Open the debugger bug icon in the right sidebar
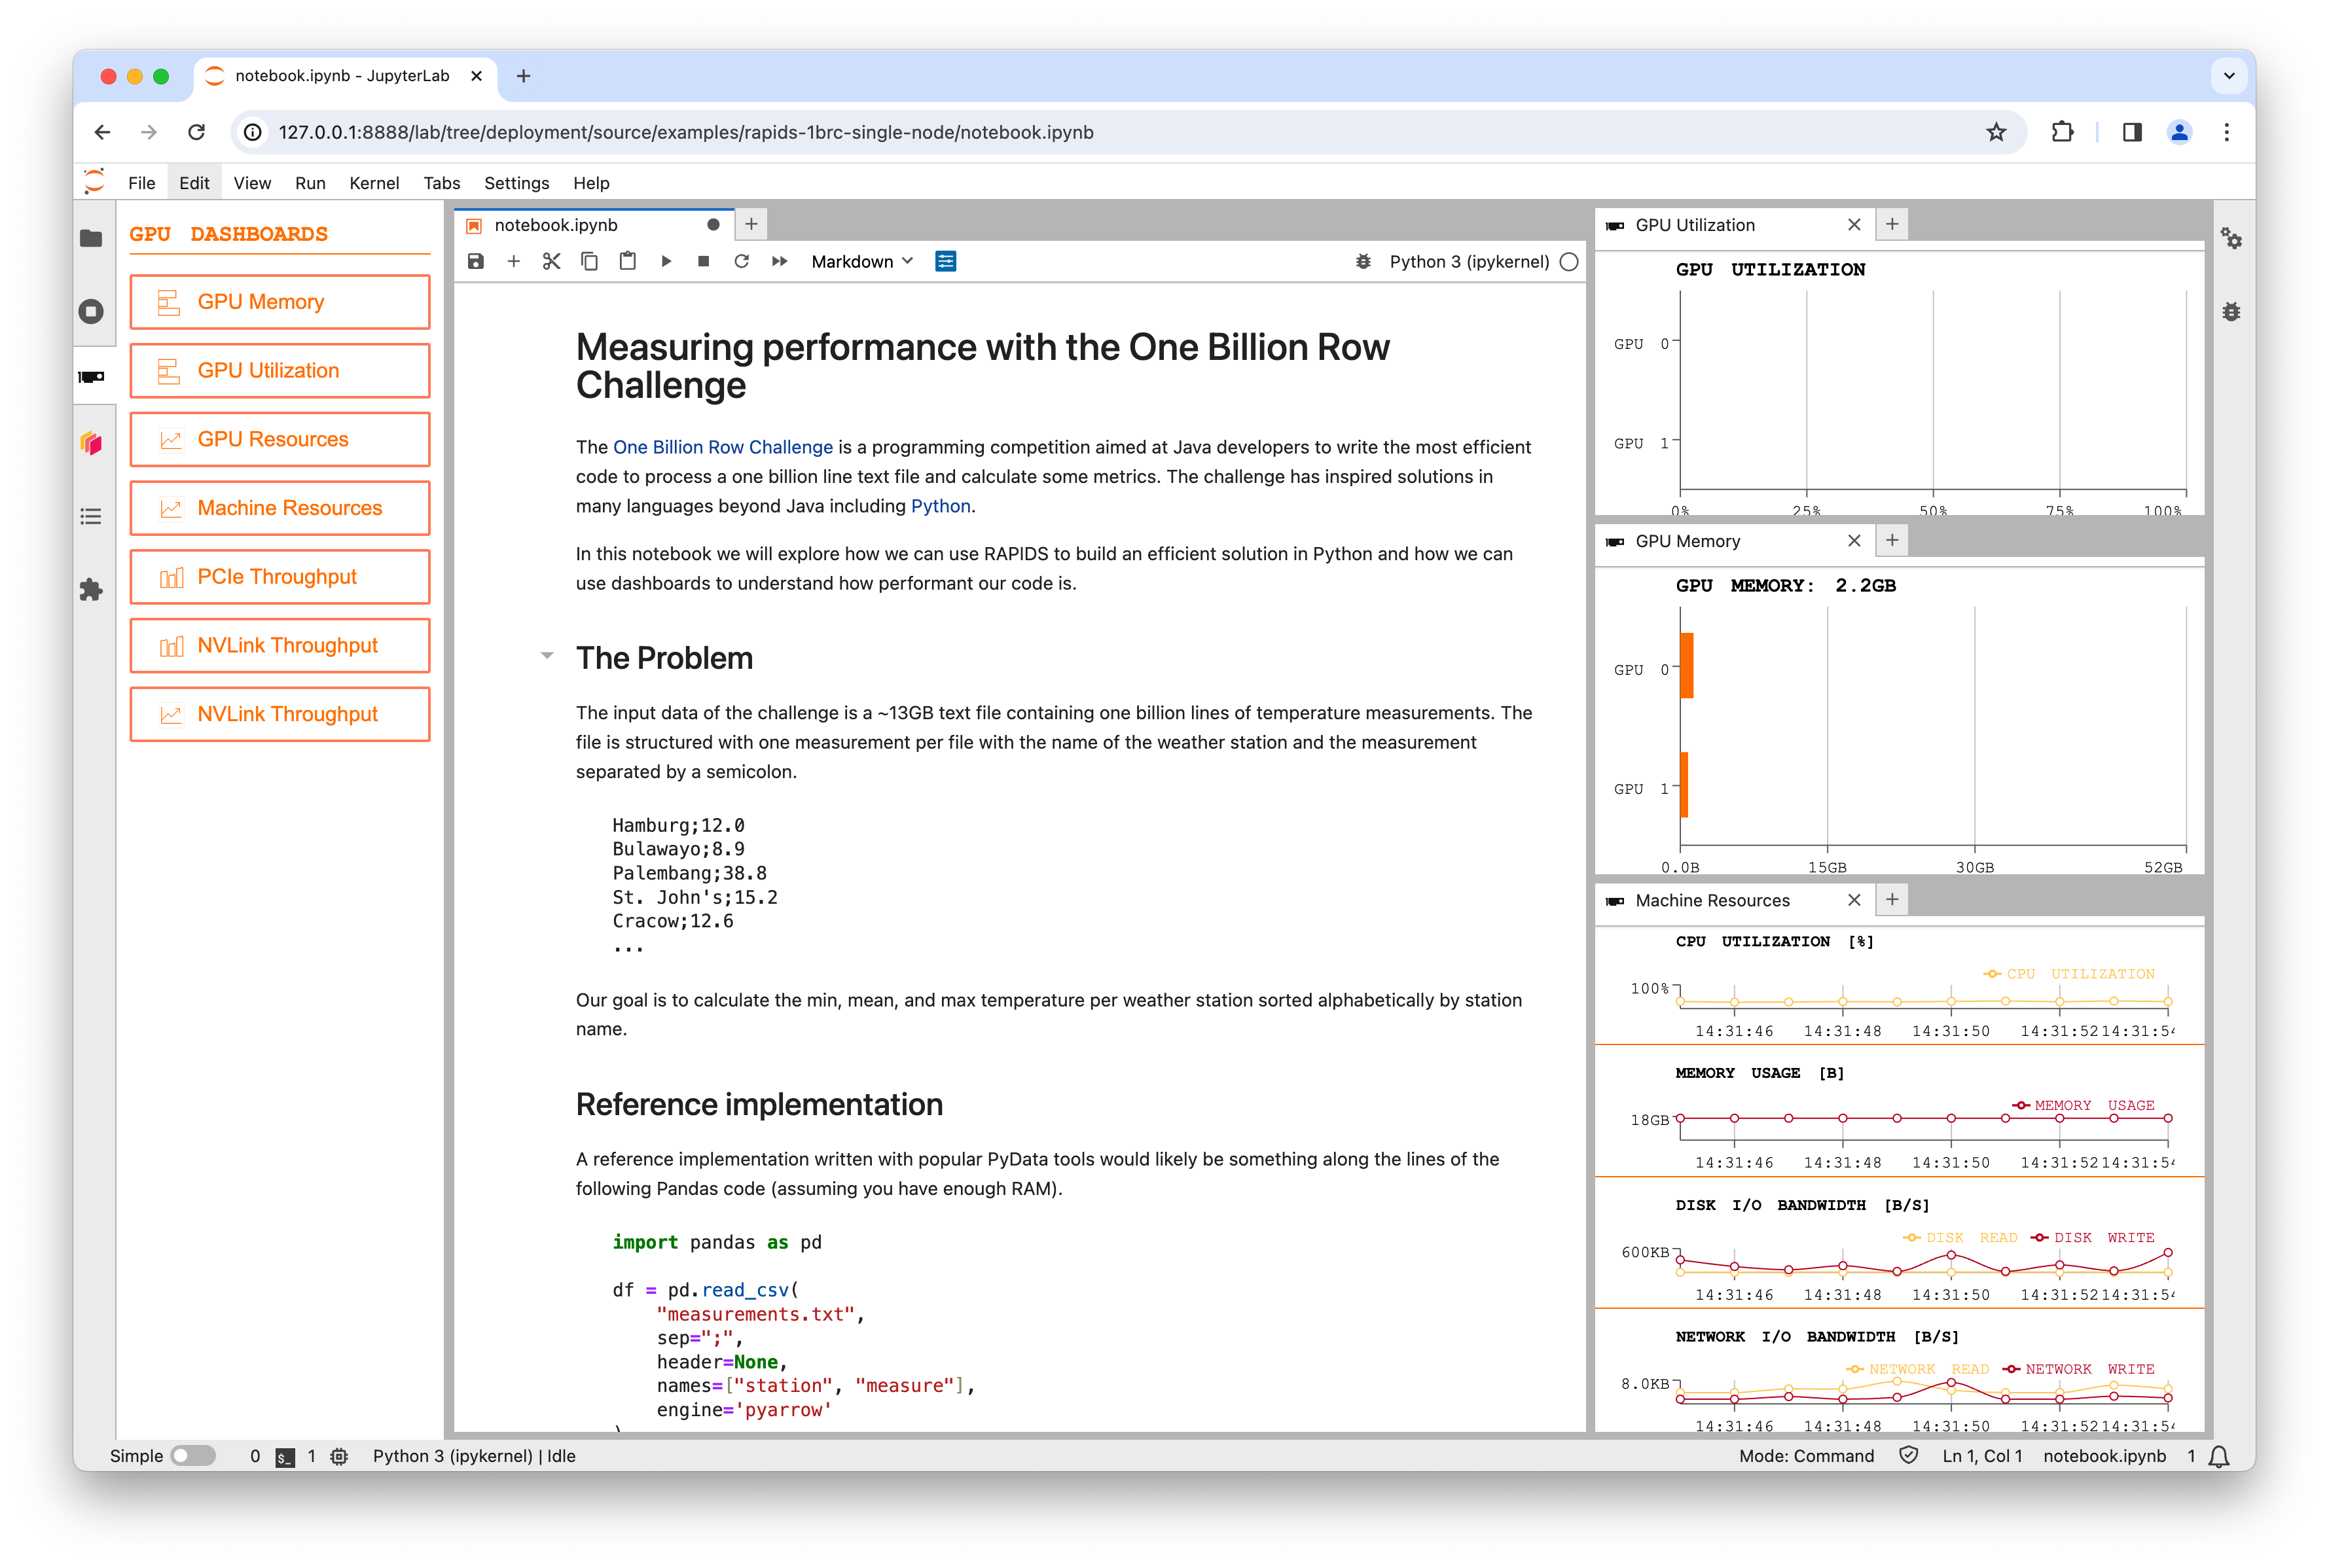The image size is (2329, 1568). pos(2231,312)
